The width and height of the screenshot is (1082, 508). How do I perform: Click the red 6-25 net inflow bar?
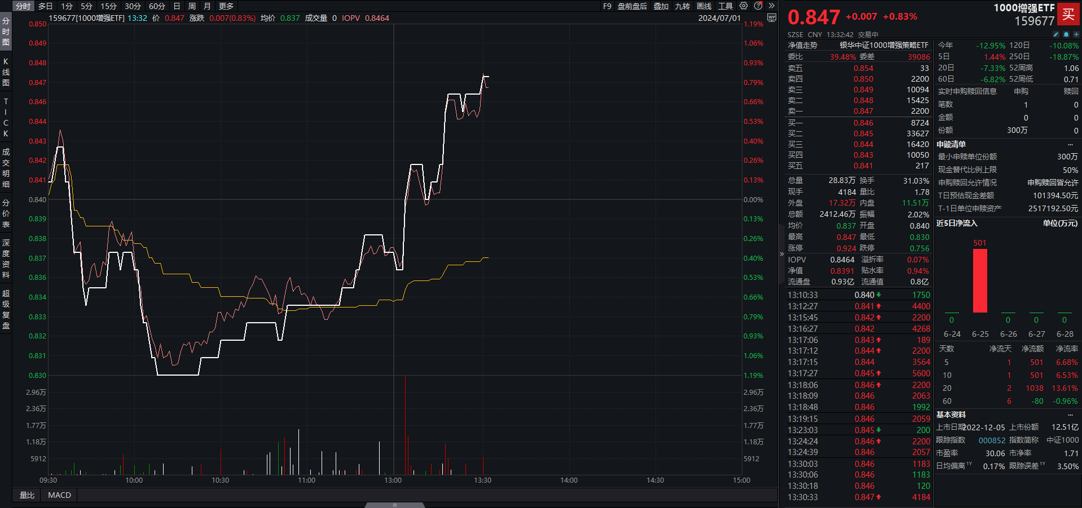click(x=980, y=280)
